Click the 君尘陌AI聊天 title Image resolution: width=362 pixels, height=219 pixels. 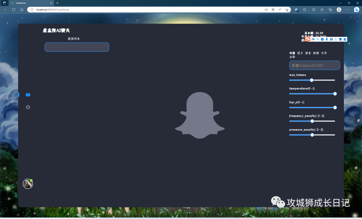click(56, 31)
